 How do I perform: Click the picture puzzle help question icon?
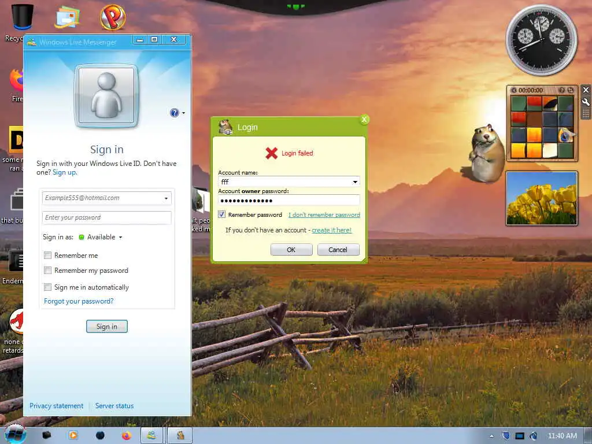click(x=561, y=90)
